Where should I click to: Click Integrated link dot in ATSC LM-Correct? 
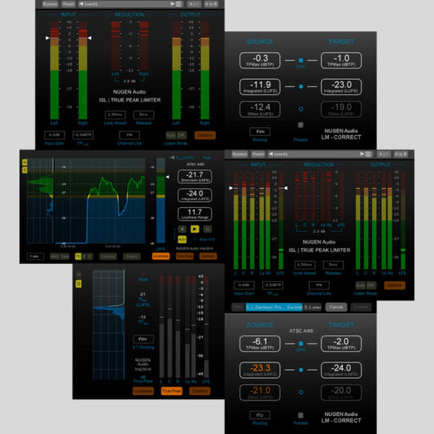coord(300,370)
